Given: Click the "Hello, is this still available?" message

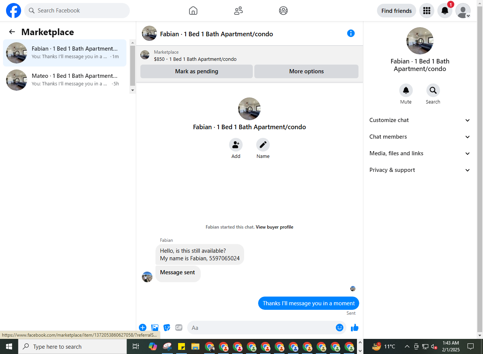Looking at the screenshot, I should click(200, 255).
